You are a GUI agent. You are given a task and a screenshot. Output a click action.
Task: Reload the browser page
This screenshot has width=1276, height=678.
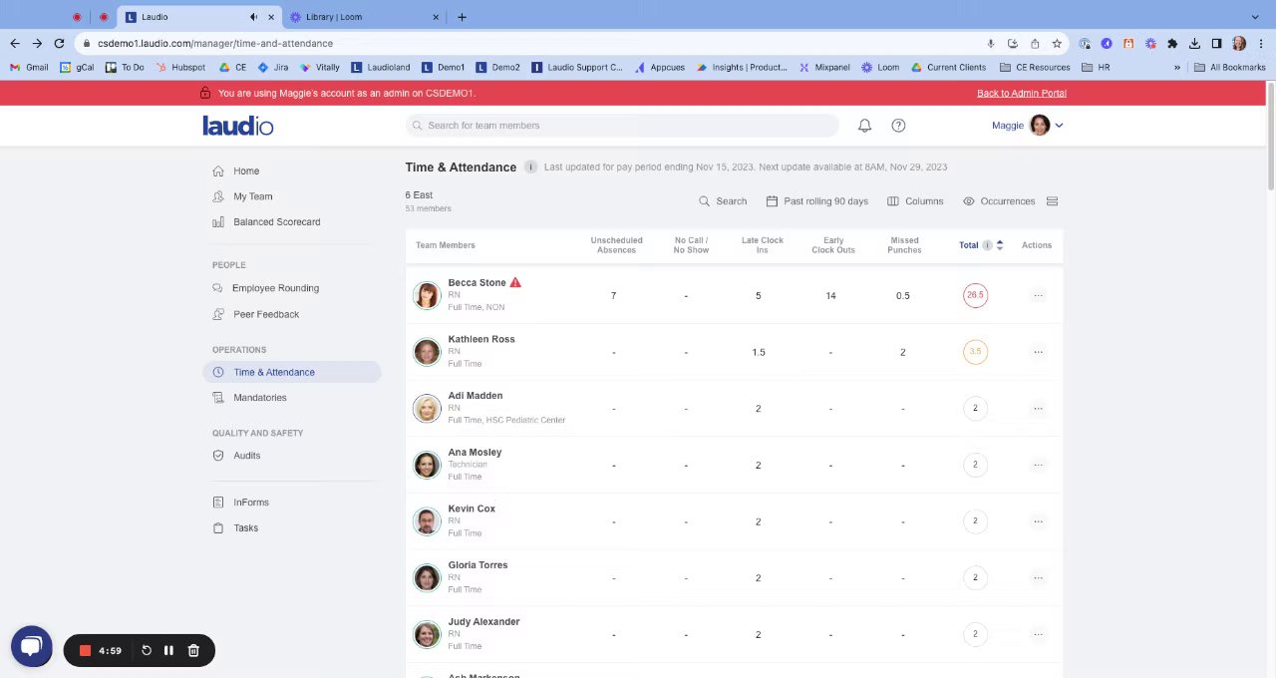pyautogui.click(x=59, y=44)
